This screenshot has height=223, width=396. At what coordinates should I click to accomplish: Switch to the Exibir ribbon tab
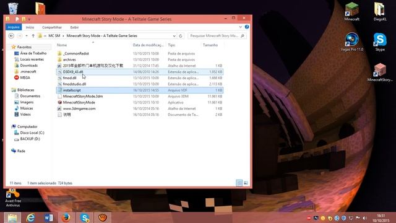tap(74, 27)
